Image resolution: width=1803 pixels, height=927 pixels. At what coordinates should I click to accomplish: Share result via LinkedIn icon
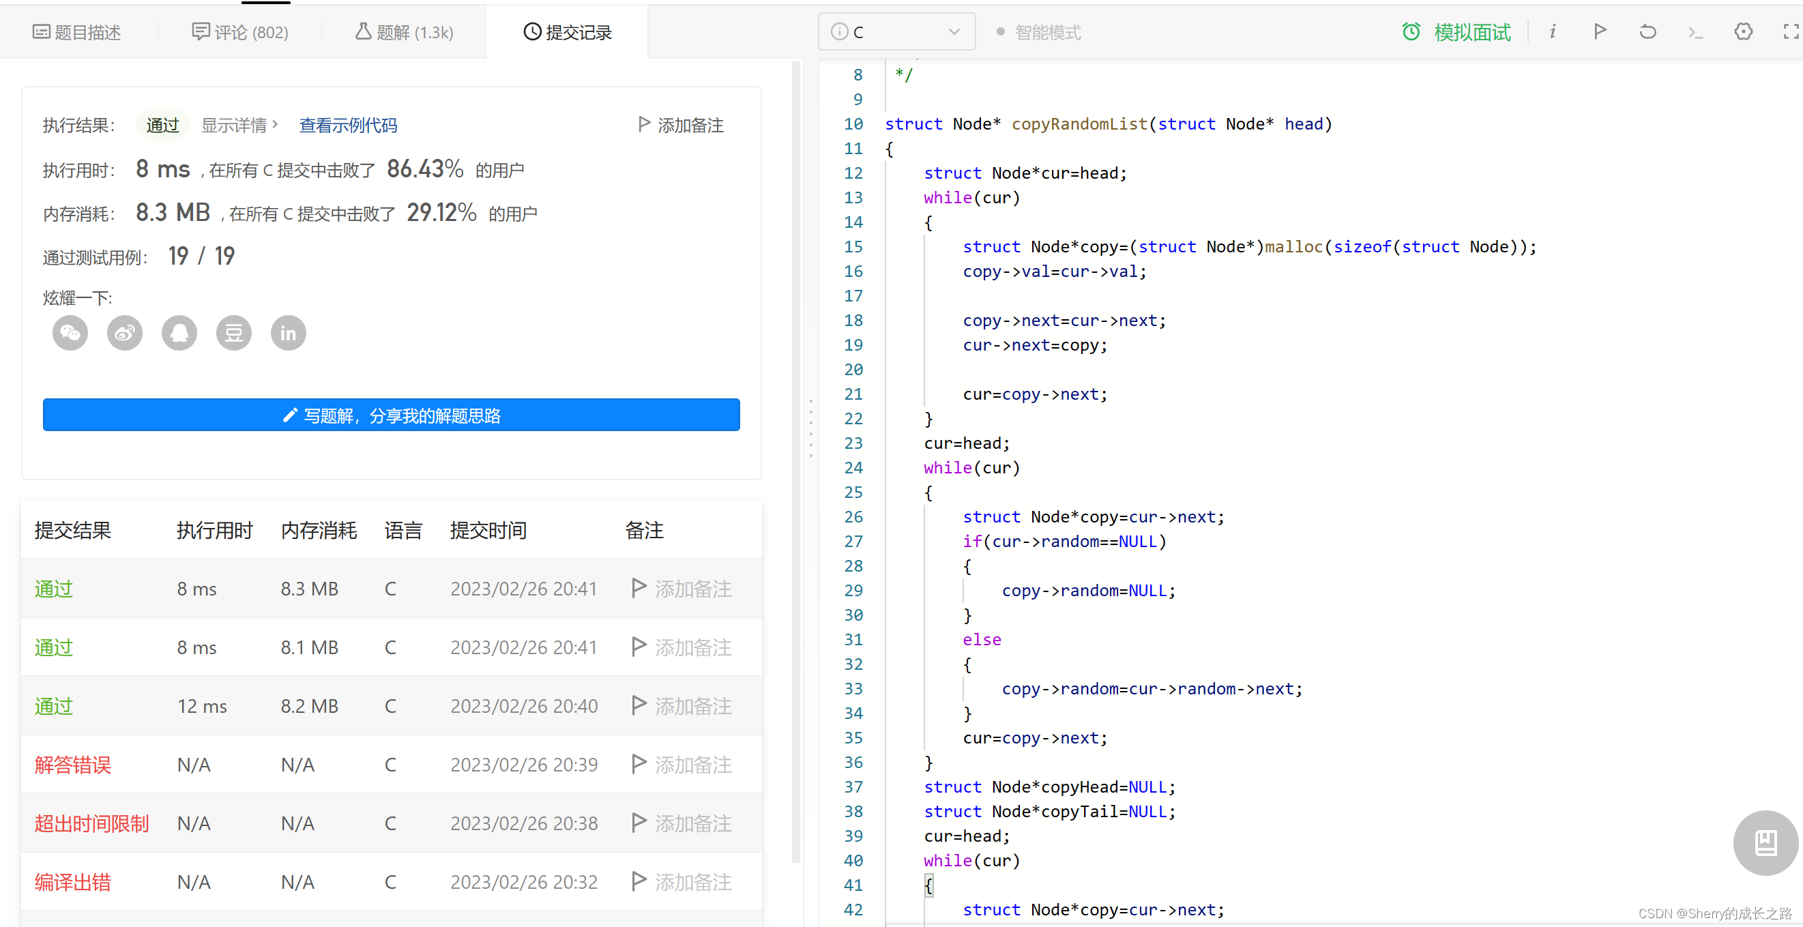point(289,333)
